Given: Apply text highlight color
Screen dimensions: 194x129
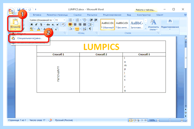Looking at the screenshot, I should click(32, 29).
